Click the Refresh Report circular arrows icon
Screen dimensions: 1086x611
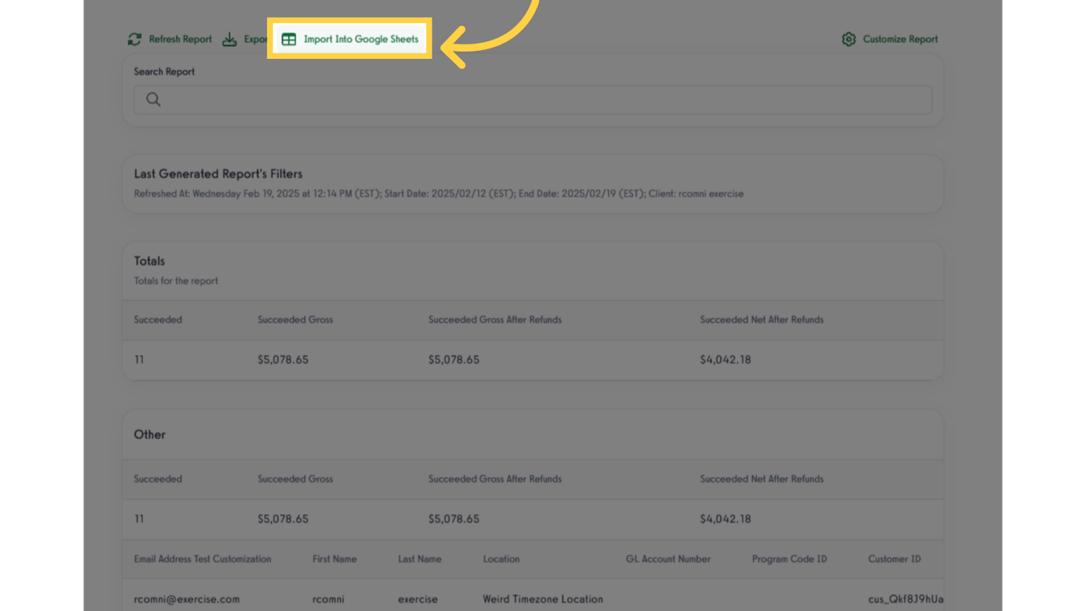134,39
